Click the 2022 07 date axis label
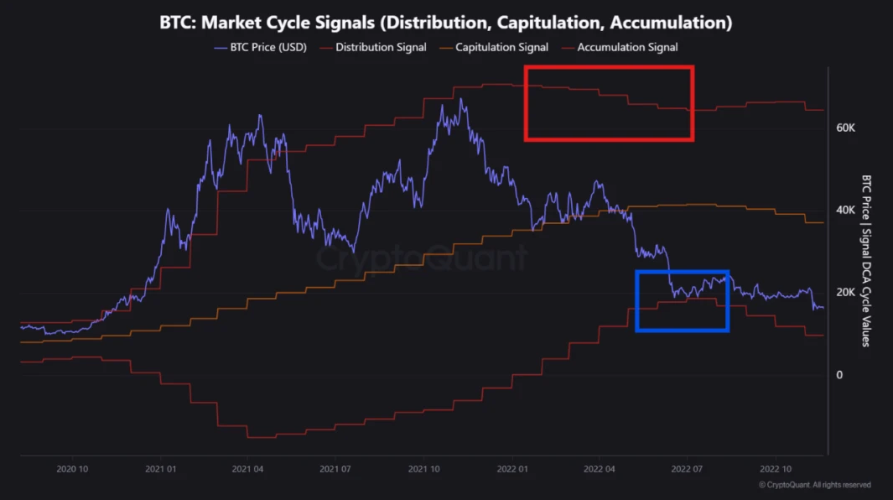Viewport: 893px width, 500px height. 687,469
